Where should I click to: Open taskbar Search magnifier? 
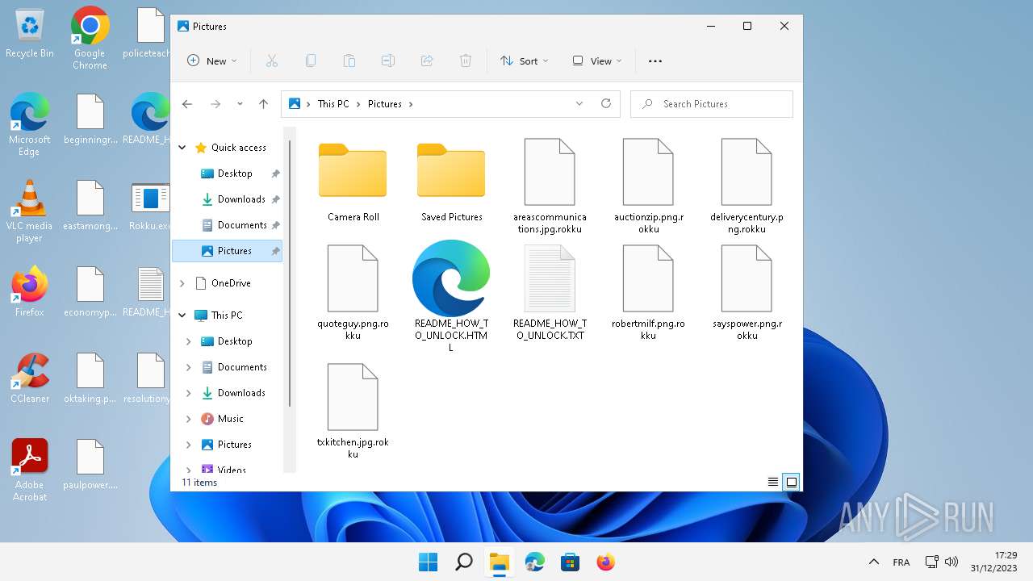(464, 562)
